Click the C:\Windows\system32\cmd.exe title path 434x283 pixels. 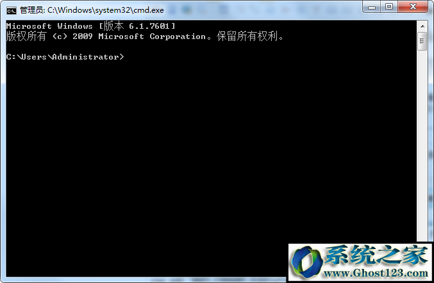tap(106, 10)
